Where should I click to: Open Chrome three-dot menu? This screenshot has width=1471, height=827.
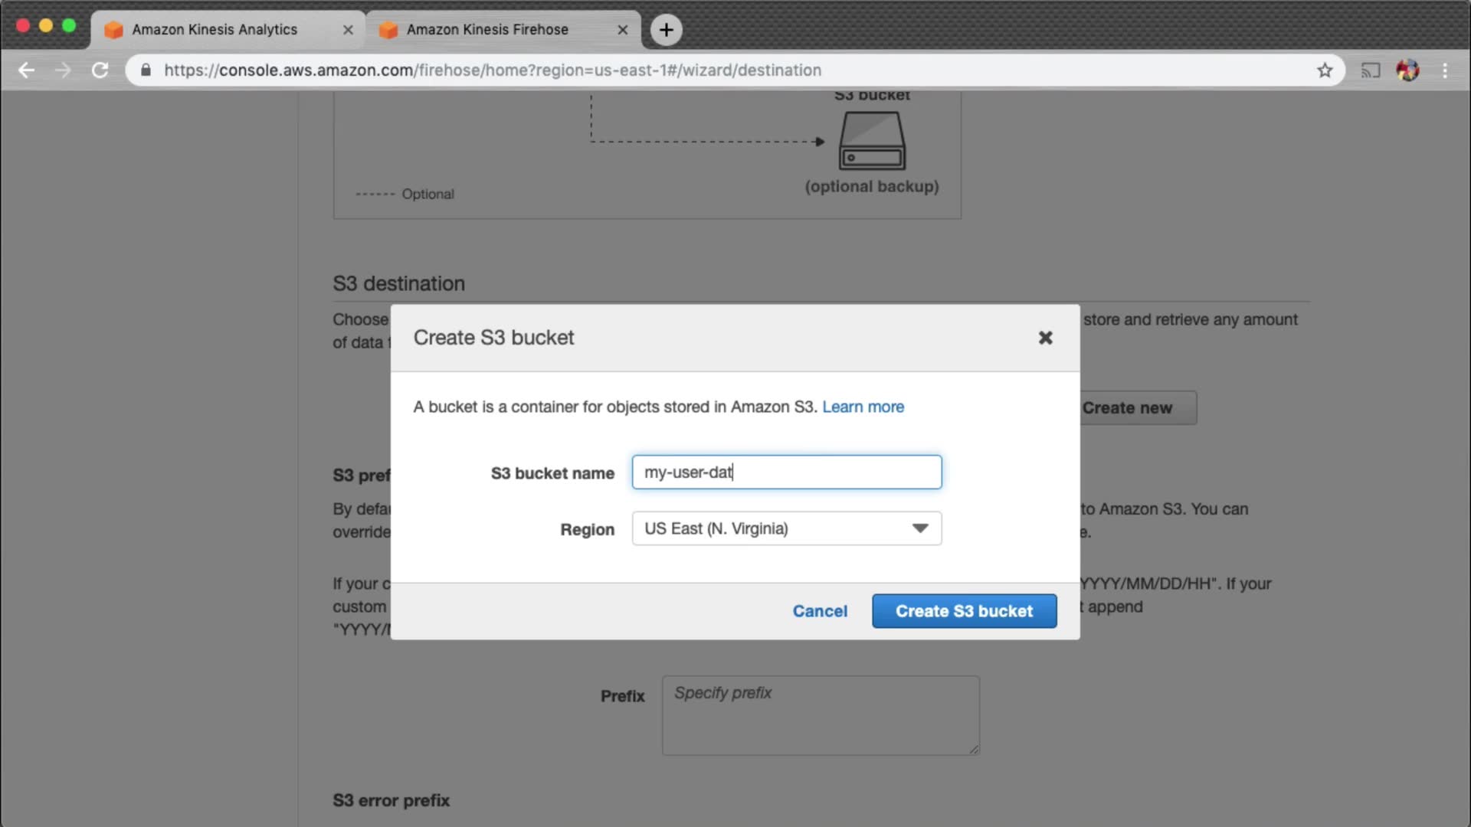[x=1445, y=70]
